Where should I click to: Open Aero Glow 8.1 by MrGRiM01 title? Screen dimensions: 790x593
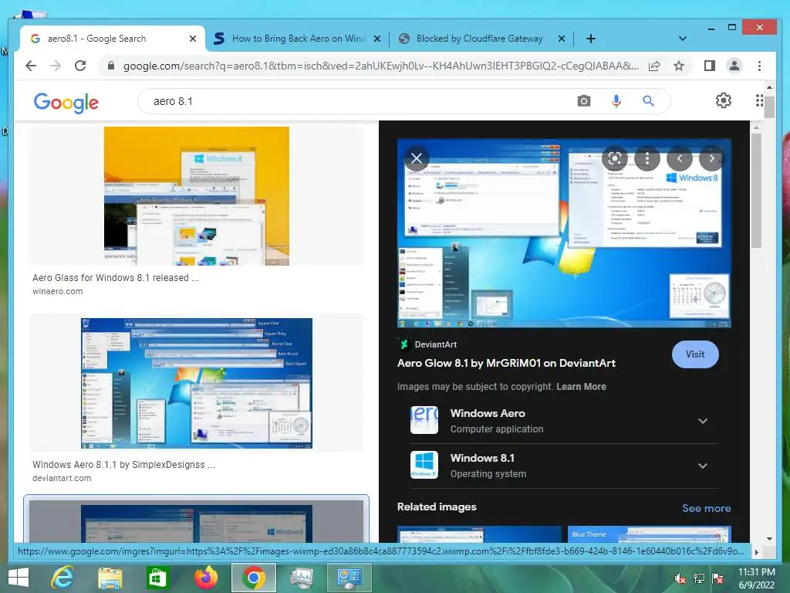[x=506, y=363]
